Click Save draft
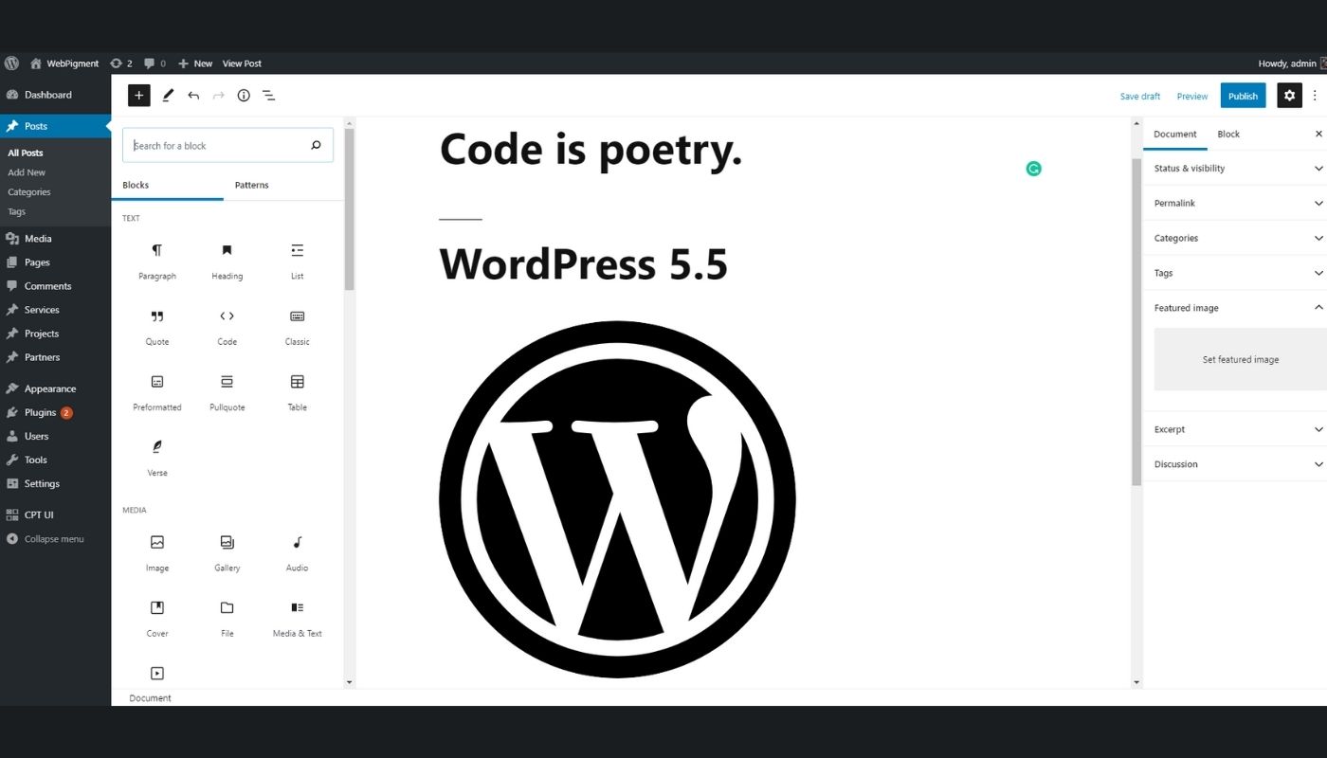 pyautogui.click(x=1140, y=96)
